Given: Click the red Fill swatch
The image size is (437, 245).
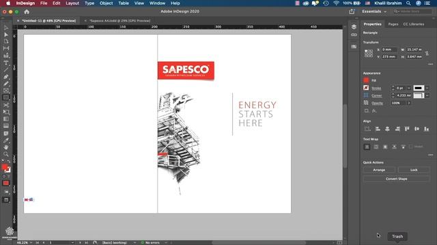Looking at the screenshot, I should (x=366, y=80).
